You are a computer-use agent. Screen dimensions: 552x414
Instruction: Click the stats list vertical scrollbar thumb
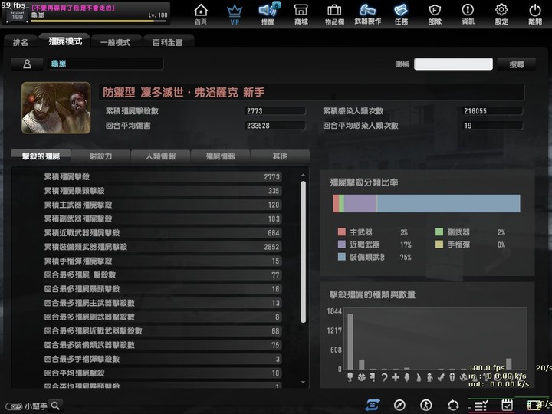coord(303,251)
